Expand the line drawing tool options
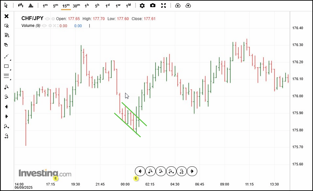313x191 pixels. [11, 60]
